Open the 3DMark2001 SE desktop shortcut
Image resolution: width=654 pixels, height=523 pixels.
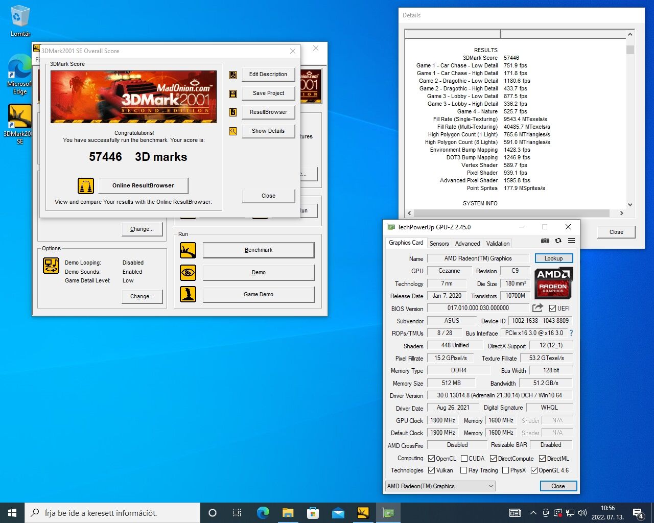[20, 124]
